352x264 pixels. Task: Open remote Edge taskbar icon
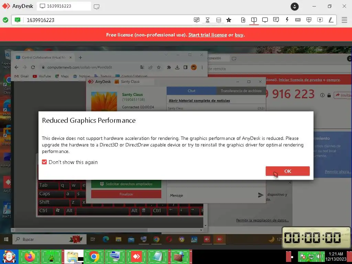click(x=106, y=239)
